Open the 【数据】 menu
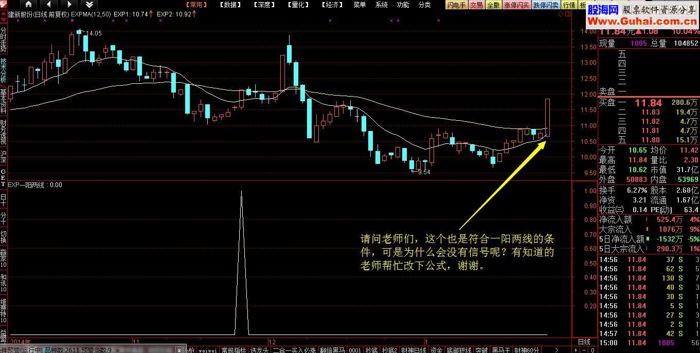Viewport: 700px width, 353px height. tap(231, 5)
